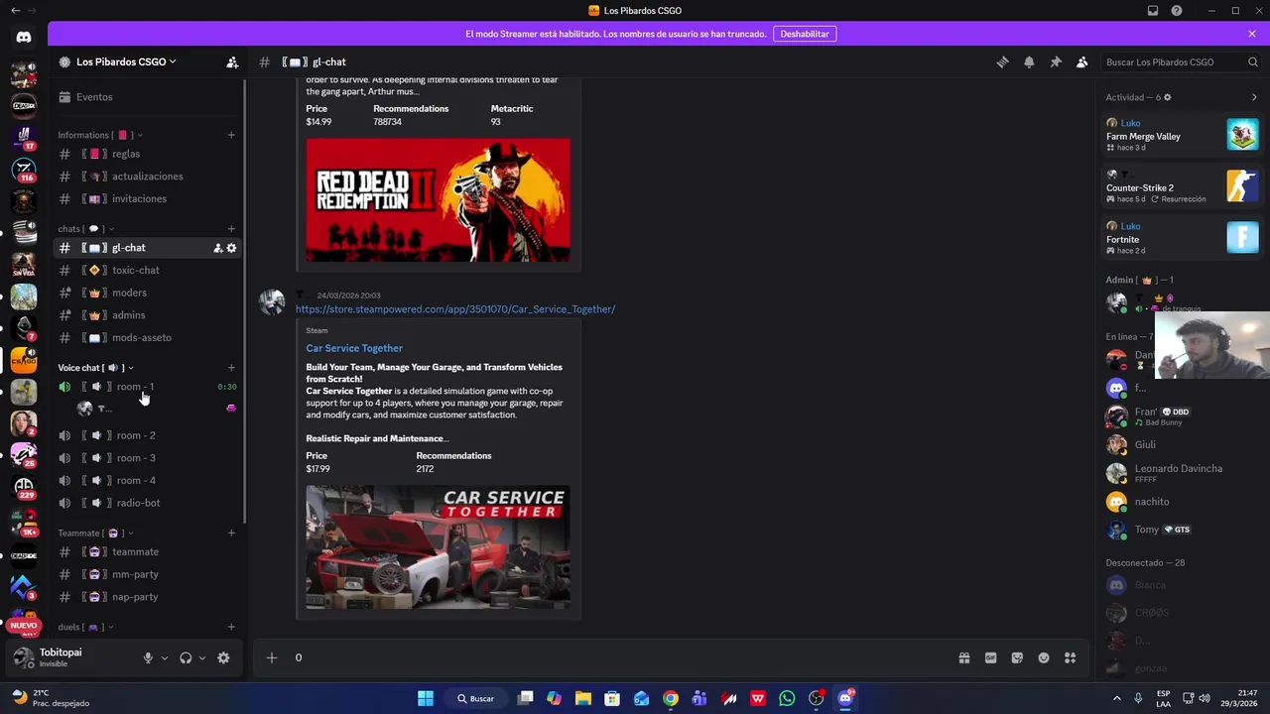
Task: Expand the duels category
Action: [86, 627]
